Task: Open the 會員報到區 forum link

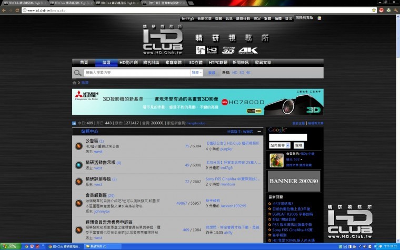Action: click(x=96, y=195)
